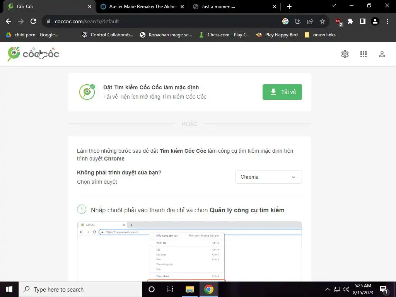Image resolution: width=396 pixels, height=297 pixels.
Task: Open the Windows Start menu
Action: [9, 289]
